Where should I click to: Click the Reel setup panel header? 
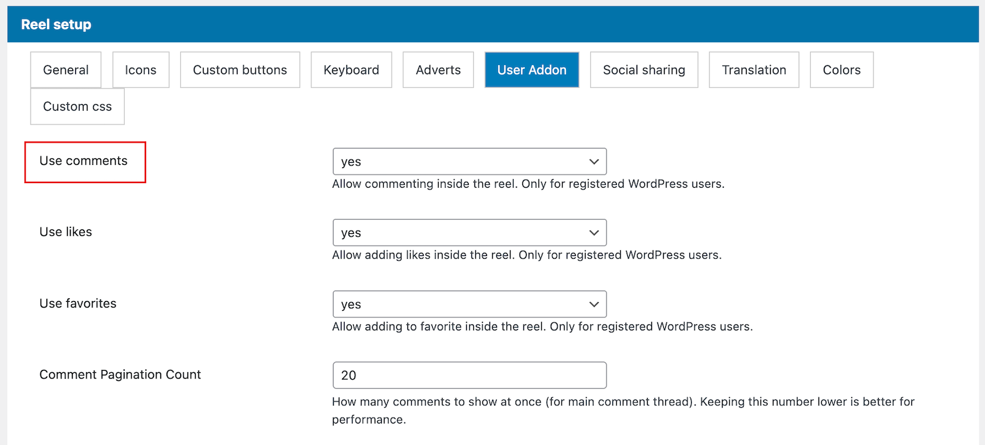point(56,25)
